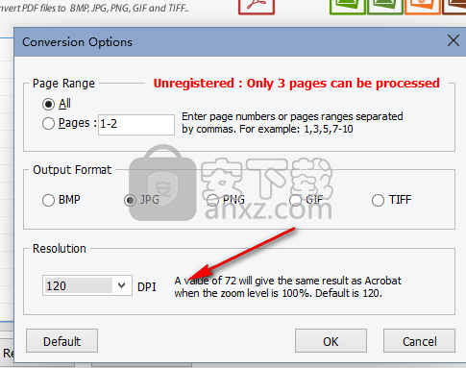This screenshot has width=466, height=368.
Task: Open the Resolution DPI dropdown arrow
Action: tap(121, 285)
